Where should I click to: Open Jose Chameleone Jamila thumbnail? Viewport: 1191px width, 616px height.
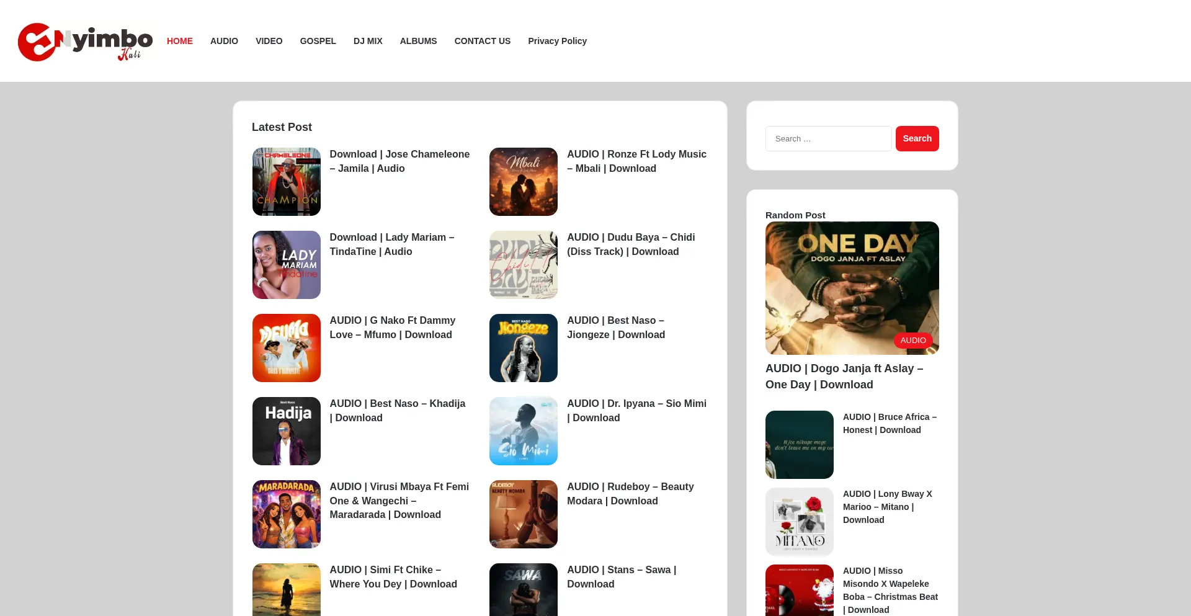pyautogui.click(x=287, y=182)
